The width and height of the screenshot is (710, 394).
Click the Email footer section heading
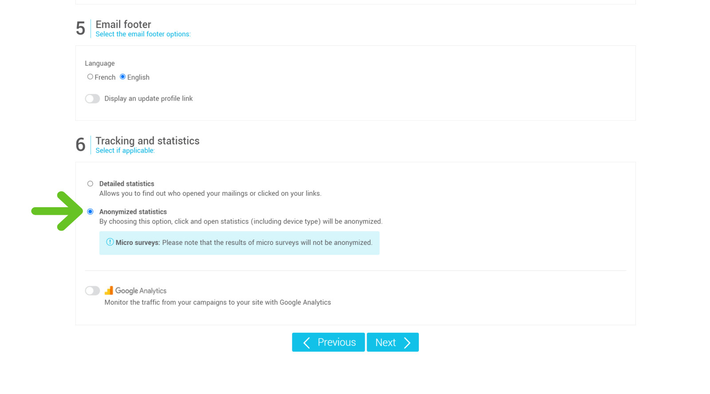pyautogui.click(x=123, y=24)
